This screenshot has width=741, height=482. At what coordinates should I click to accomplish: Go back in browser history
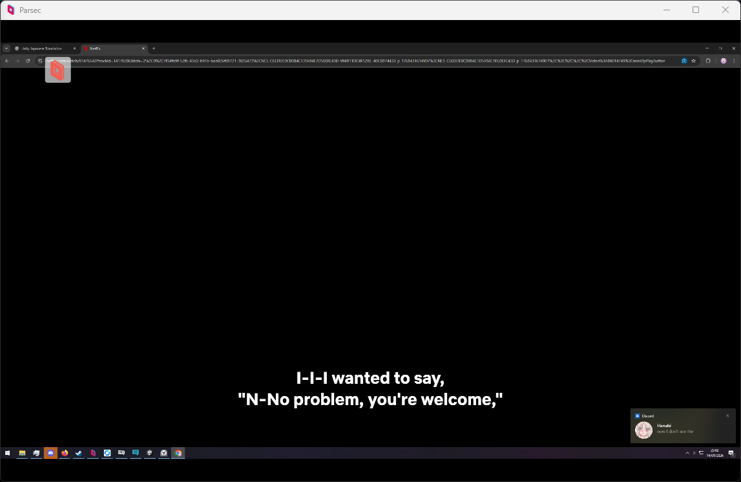(7, 61)
